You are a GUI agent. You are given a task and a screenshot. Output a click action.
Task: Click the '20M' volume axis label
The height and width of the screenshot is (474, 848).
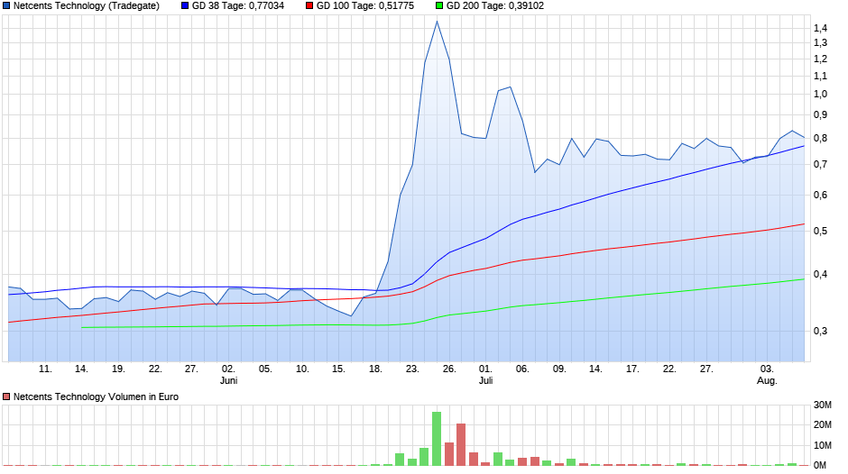(823, 424)
